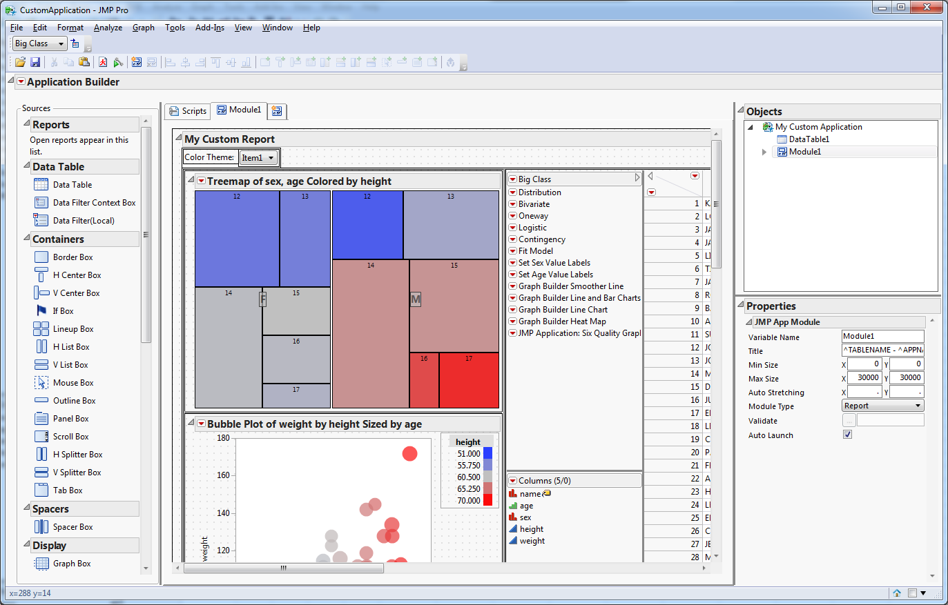Click the Save toolbar icon
The height and width of the screenshot is (605, 948).
tap(35, 62)
